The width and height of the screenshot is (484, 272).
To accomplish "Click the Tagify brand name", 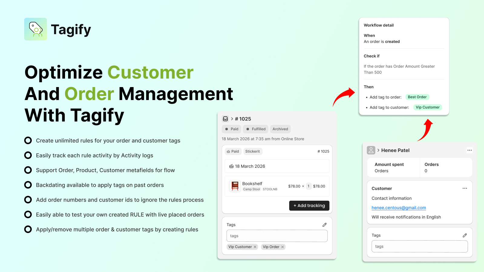I will pos(71,30).
